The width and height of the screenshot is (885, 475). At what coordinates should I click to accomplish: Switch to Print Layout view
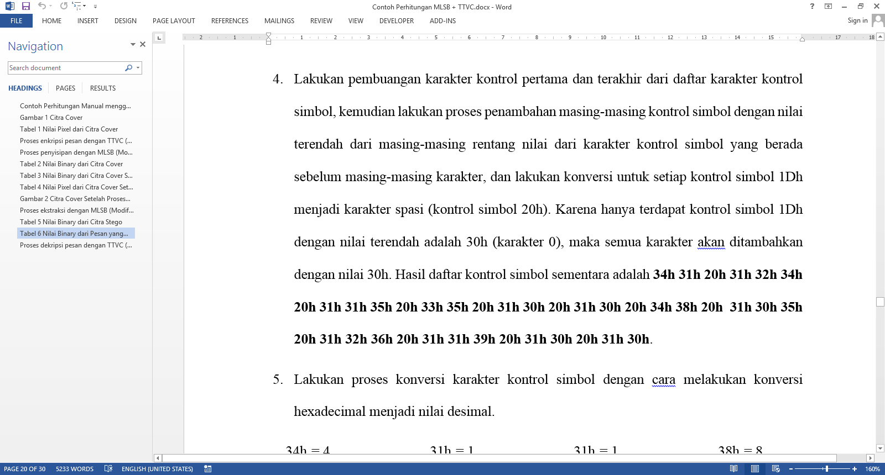click(x=755, y=469)
